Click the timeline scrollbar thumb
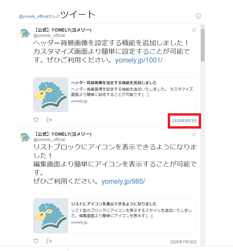Image resolution: width=233 pixels, height=251 pixels. click(203, 45)
